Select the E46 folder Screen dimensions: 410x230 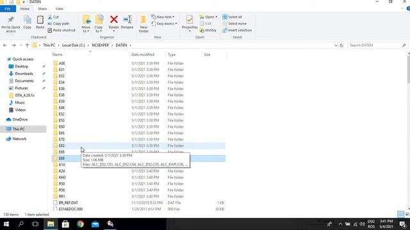(x=138, y=108)
